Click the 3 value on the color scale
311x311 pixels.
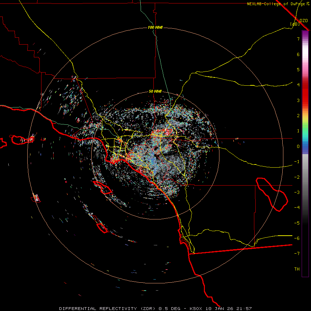298,100
